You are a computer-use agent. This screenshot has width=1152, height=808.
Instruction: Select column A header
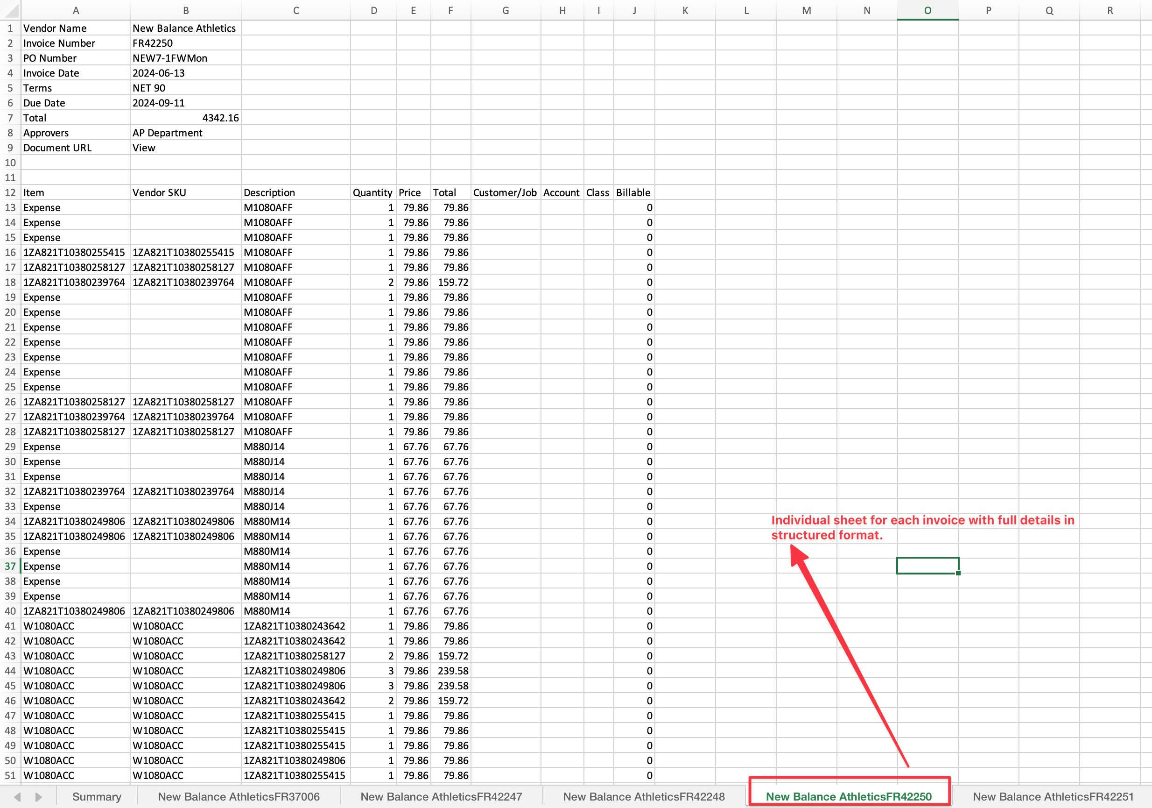point(76,10)
